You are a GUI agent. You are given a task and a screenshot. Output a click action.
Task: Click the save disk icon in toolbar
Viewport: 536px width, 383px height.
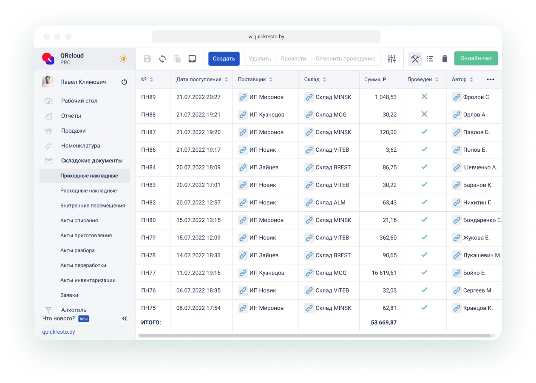(x=147, y=59)
